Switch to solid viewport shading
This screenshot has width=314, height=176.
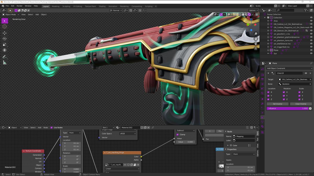point(243,15)
